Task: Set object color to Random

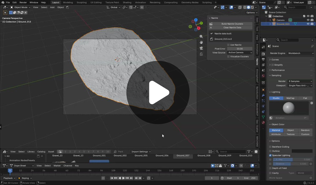Action: click(x=305, y=130)
